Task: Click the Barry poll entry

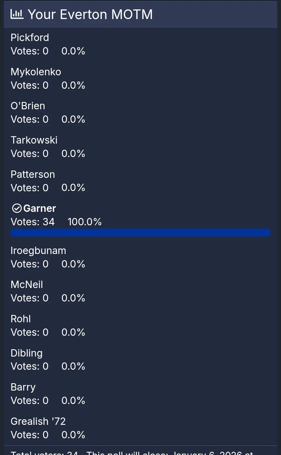Action: 23,387
